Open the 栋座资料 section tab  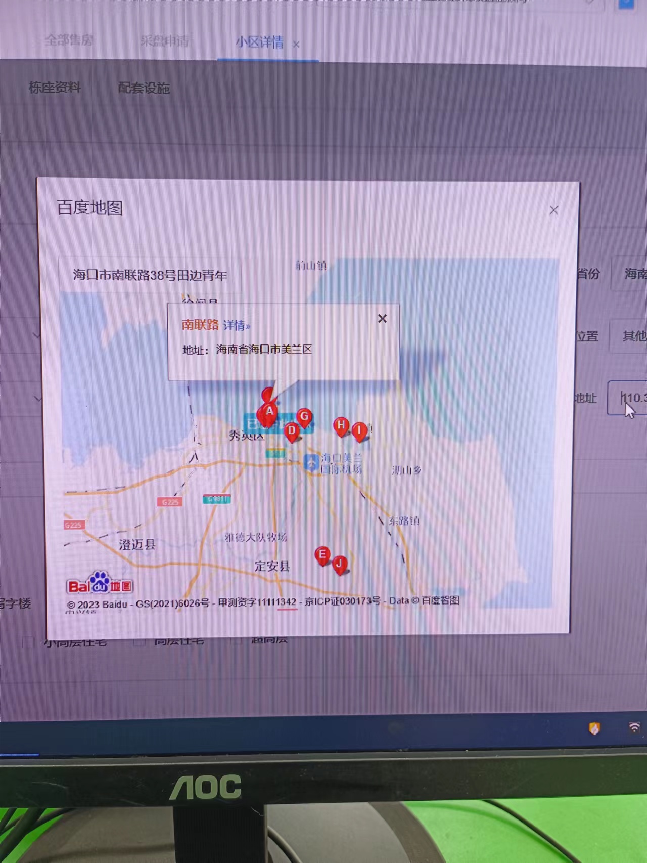(55, 88)
